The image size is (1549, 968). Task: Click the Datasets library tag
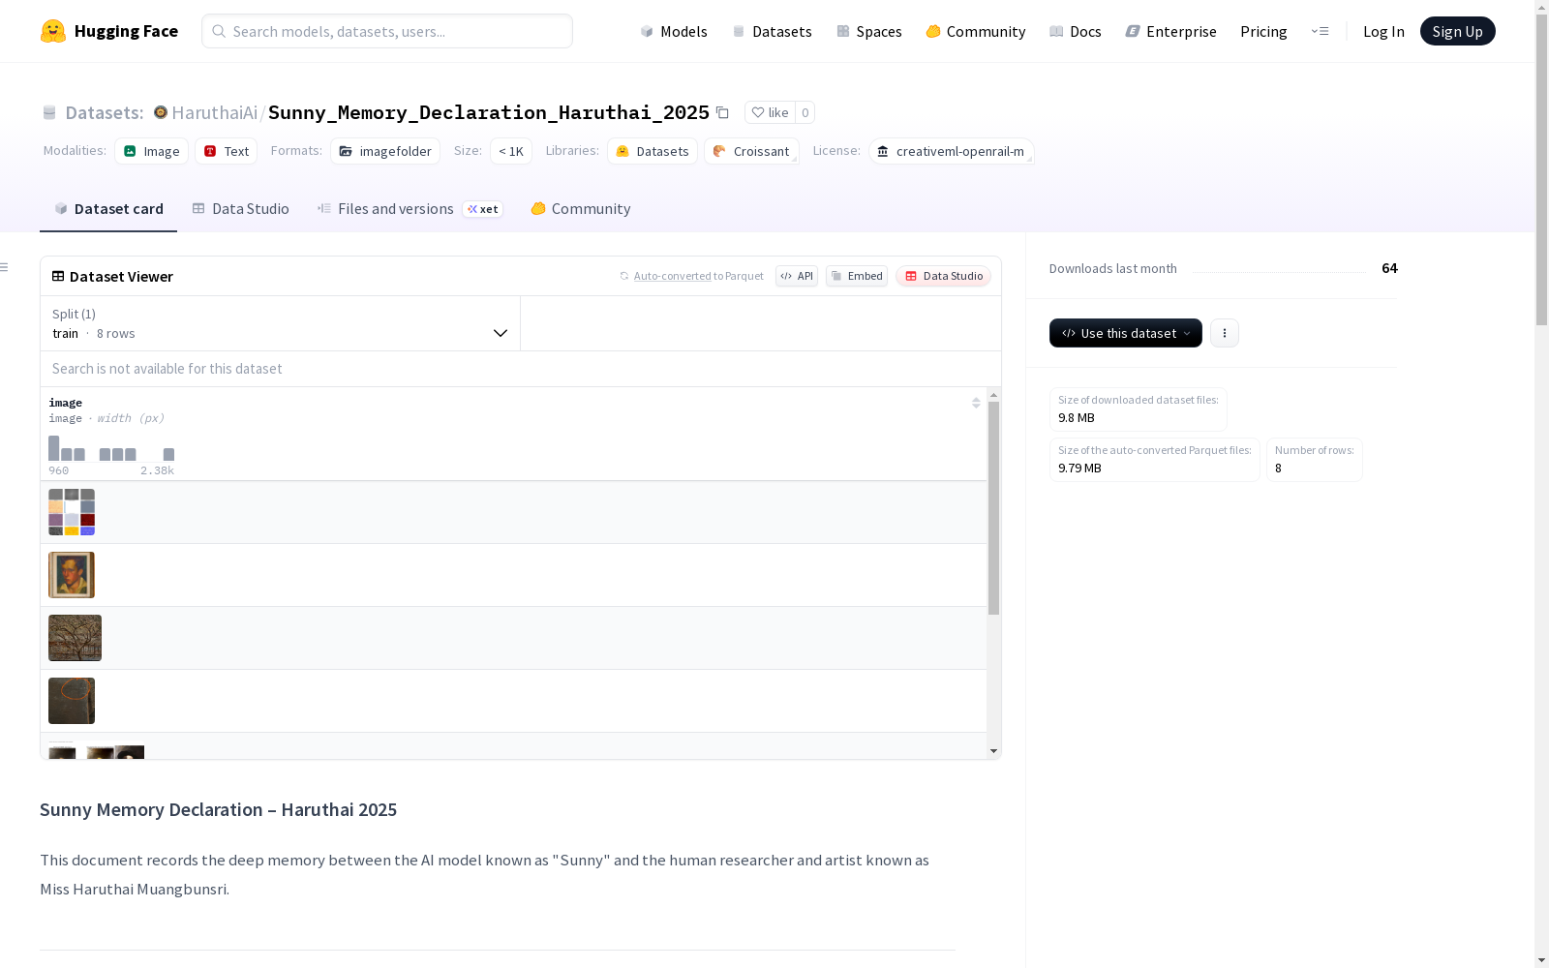pos(653,151)
